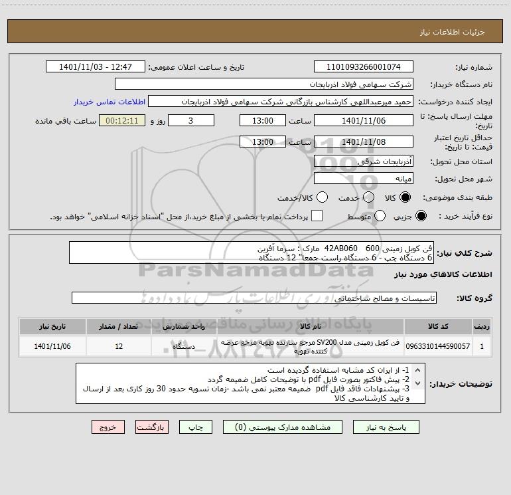Click the چاپ print button
The image size is (511, 495).
[196, 427]
